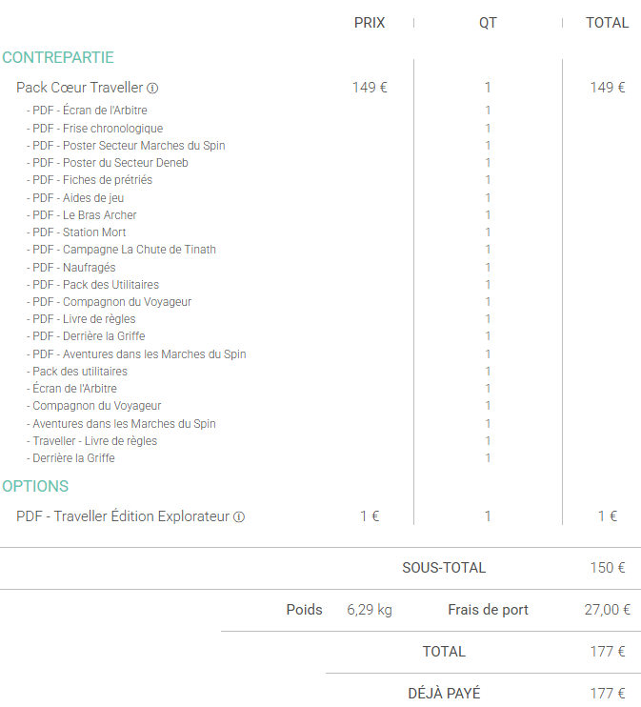Screen dimensions: 641x707
Task: Click the OPTIONS section heading
Action: click(x=35, y=486)
